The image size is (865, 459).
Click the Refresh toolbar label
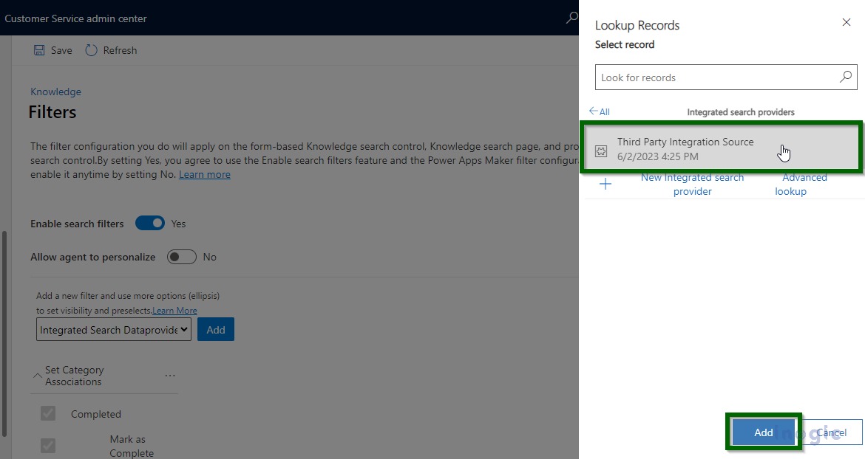point(120,50)
